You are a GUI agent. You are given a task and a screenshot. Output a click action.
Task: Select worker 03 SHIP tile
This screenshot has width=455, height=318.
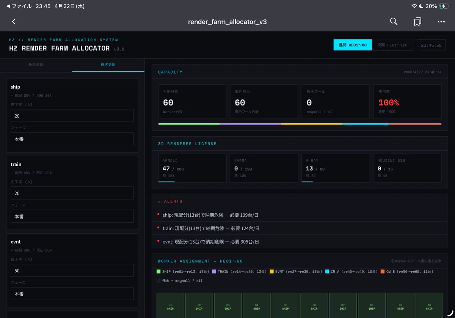pos(228,305)
